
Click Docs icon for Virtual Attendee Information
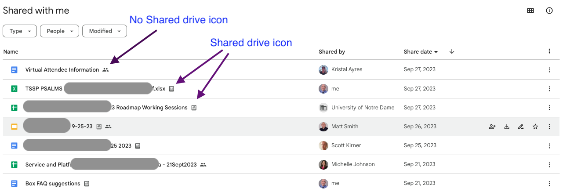[14, 70]
